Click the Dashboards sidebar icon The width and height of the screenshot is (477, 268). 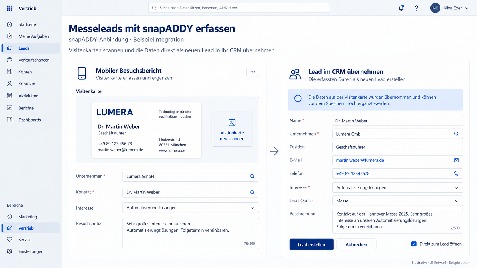[x=10, y=120]
